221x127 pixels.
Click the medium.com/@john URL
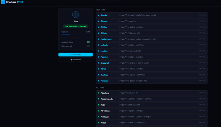click(130, 51)
